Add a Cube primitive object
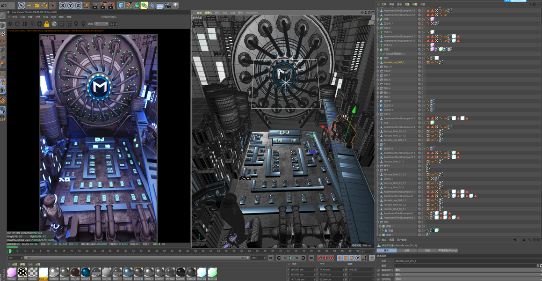542x281 pixels. [x=121, y=6]
